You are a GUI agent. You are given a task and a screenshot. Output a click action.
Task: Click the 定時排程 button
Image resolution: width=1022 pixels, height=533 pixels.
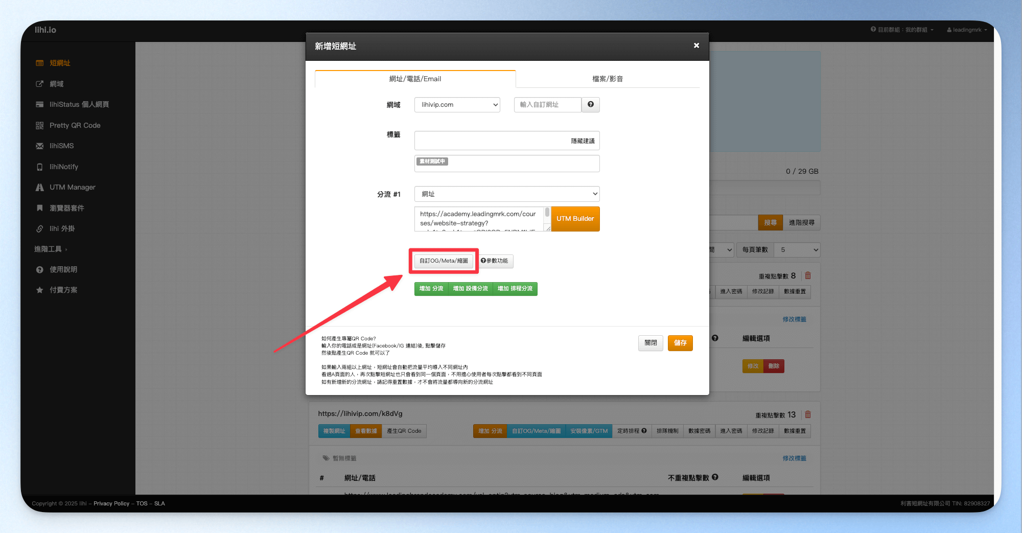[x=632, y=431]
